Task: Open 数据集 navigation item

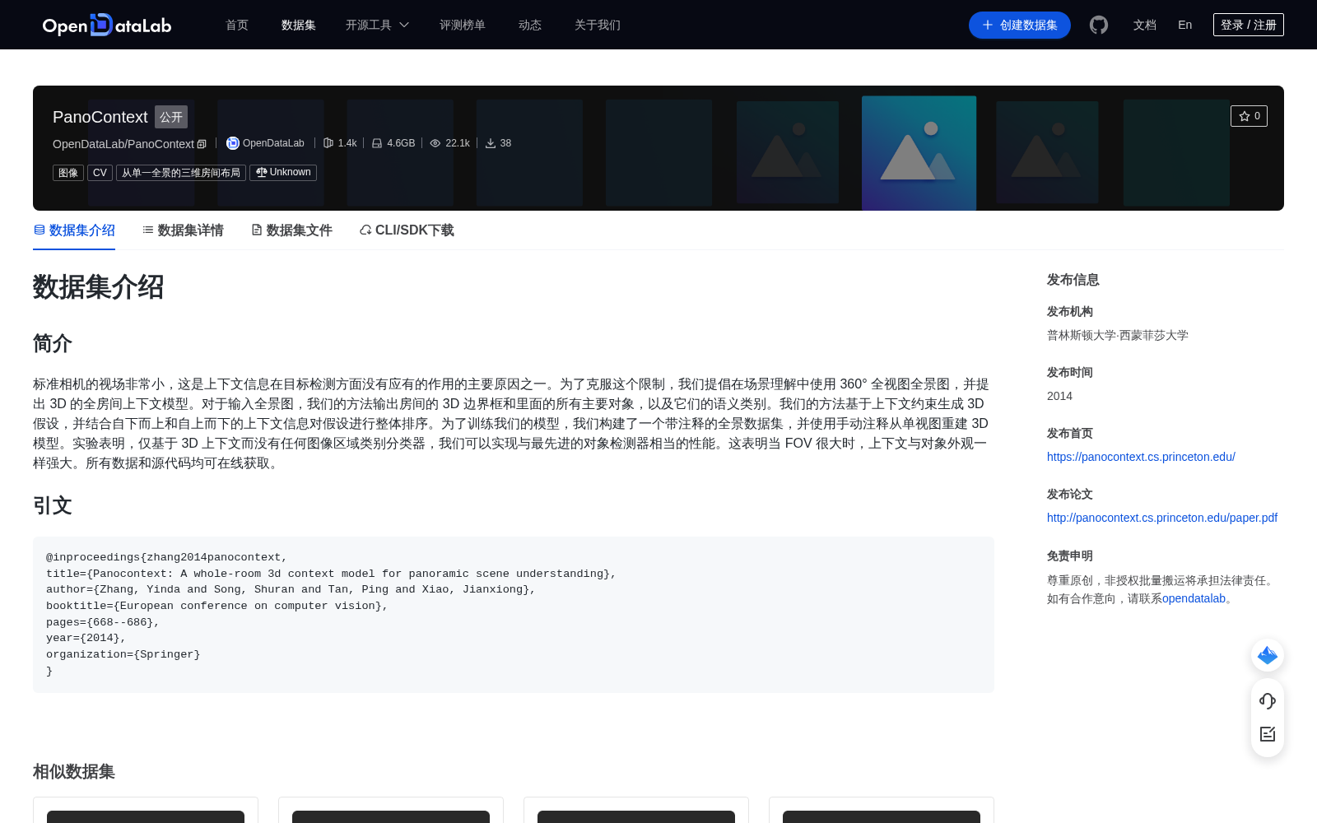Action: [x=299, y=25]
